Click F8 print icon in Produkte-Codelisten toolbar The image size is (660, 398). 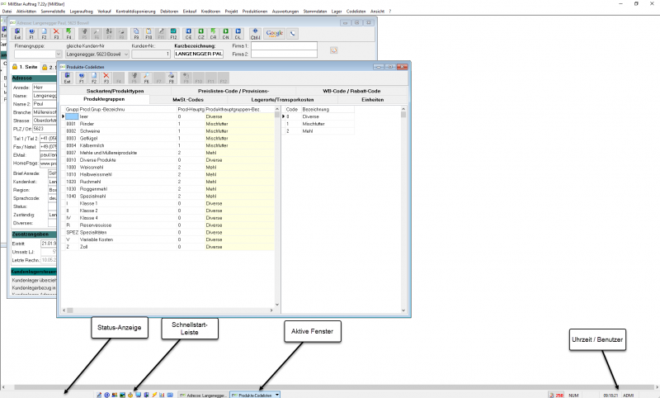click(172, 78)
